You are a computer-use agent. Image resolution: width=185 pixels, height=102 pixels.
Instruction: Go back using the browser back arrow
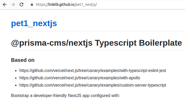[5, 4]
